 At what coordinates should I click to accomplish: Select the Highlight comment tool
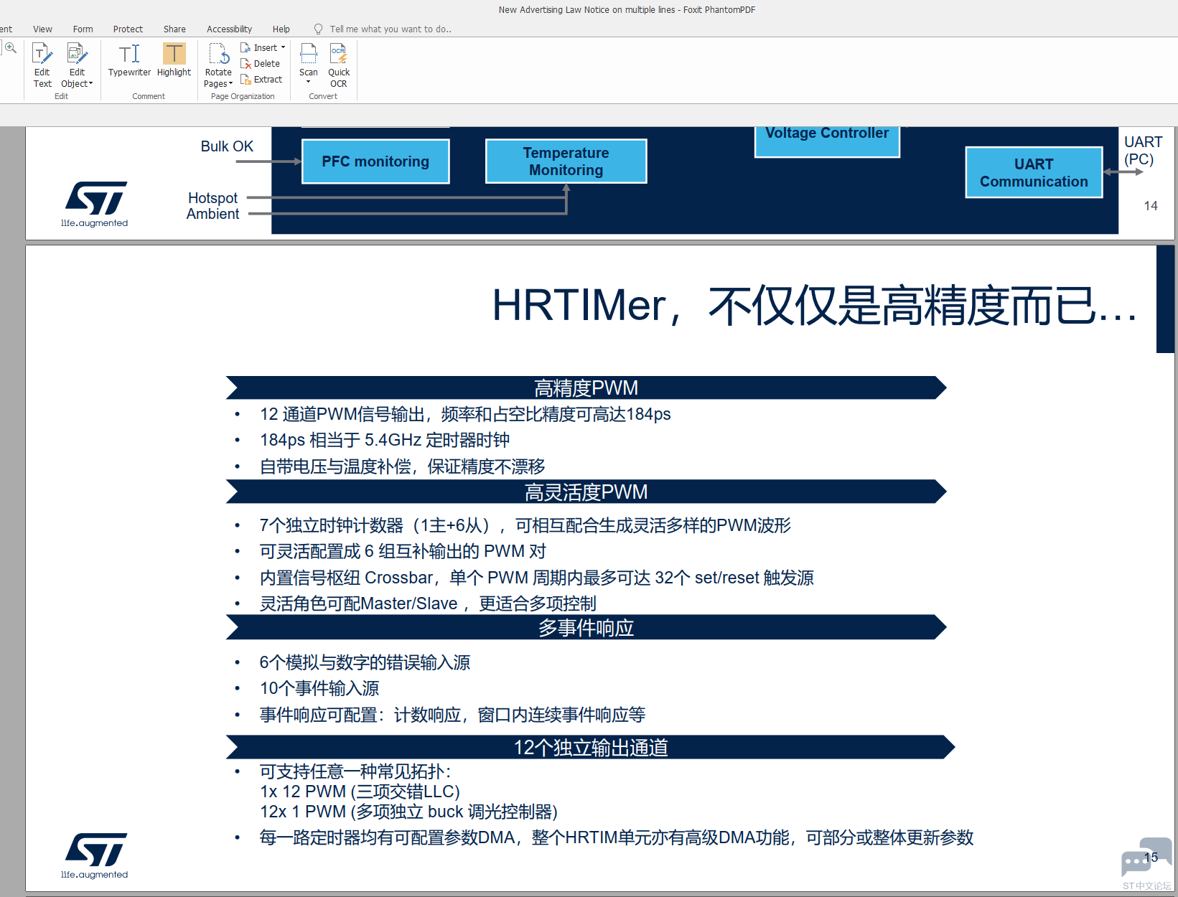174,60
